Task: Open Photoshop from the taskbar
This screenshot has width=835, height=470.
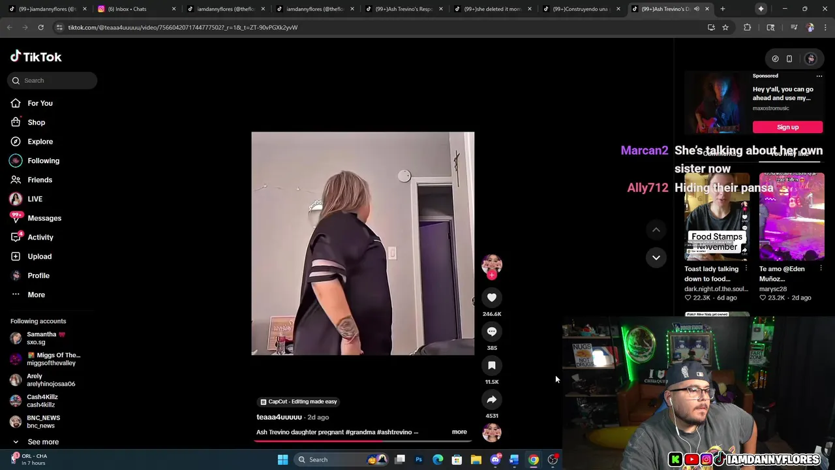Action: tap(419, 460)
